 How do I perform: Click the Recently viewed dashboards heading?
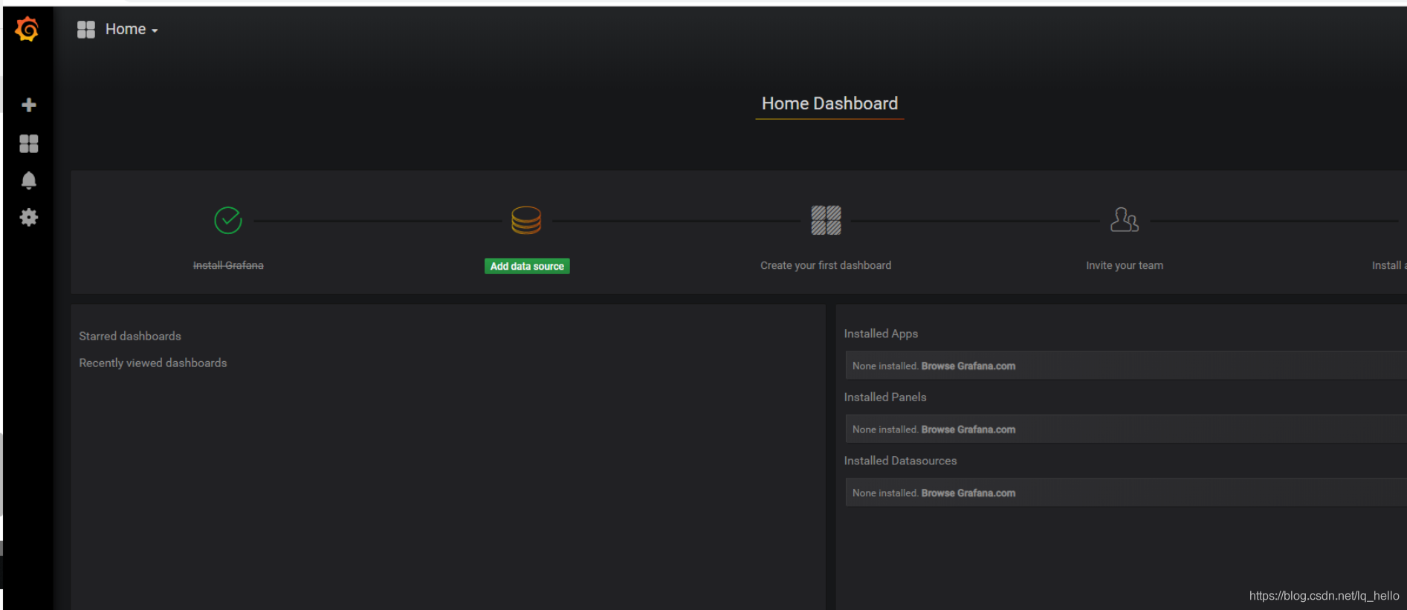click(x=153, y=363)
